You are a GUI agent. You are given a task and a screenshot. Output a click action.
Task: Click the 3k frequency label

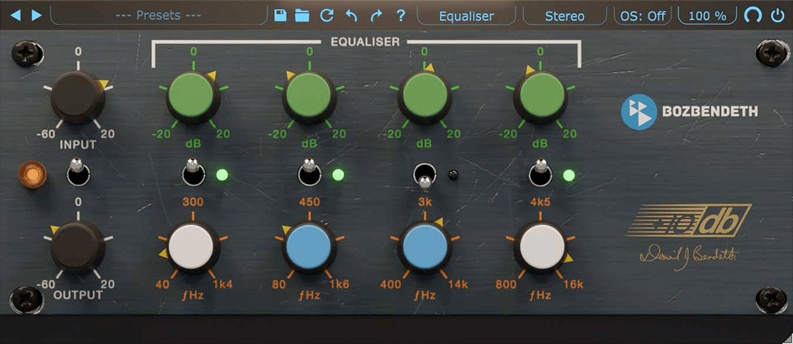click(x=425, y=202)
